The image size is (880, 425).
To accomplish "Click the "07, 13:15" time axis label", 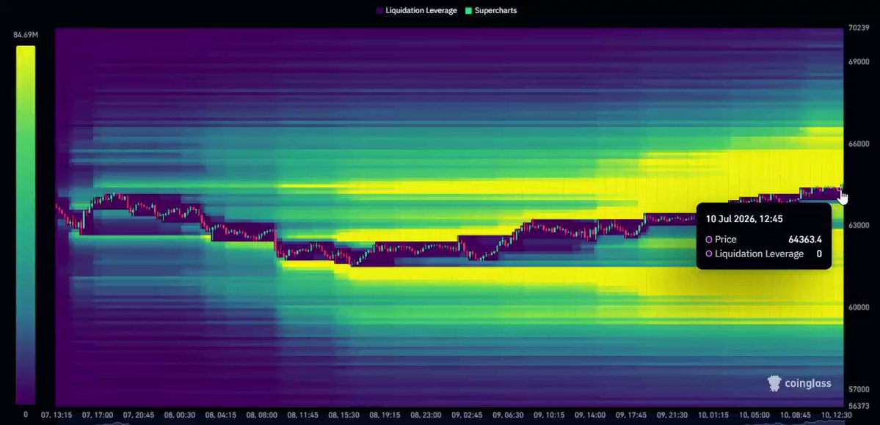I will click(x=57, y=415).
